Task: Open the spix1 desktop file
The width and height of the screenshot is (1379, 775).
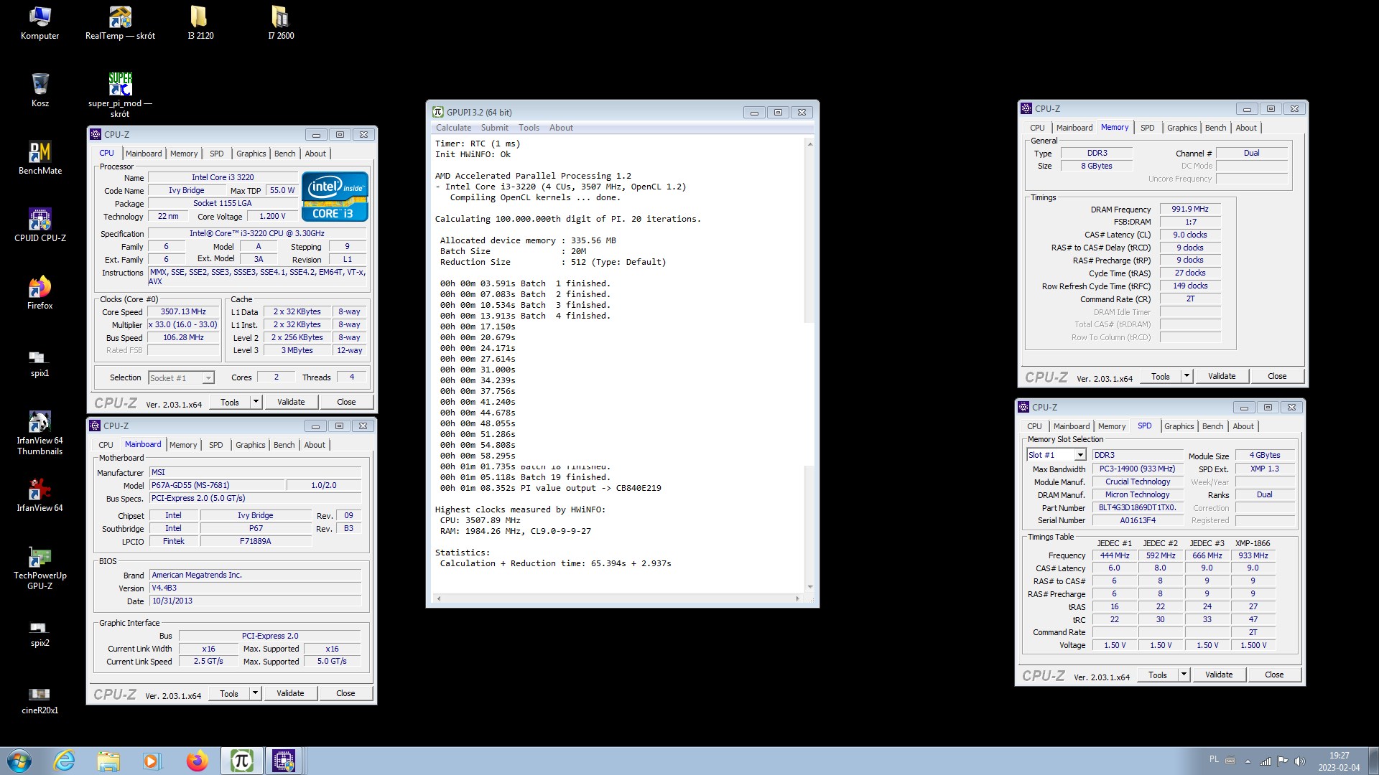Action: pos(40,362)
